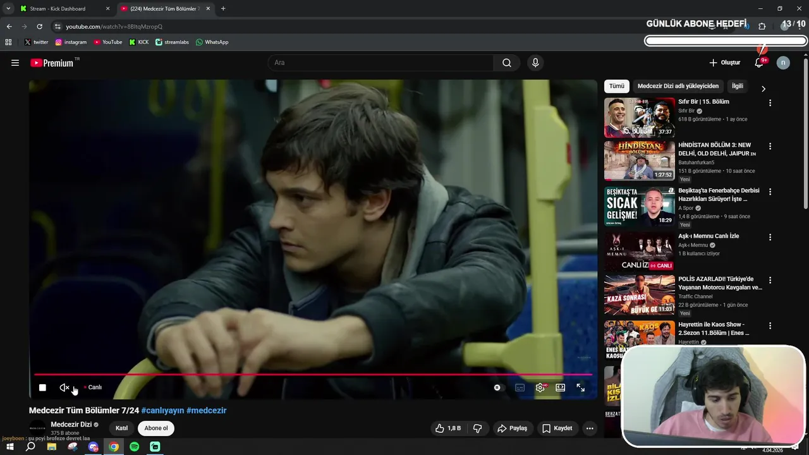
Task: Open Medcezir Dizi channel name
Action: [x=71, y=425]
